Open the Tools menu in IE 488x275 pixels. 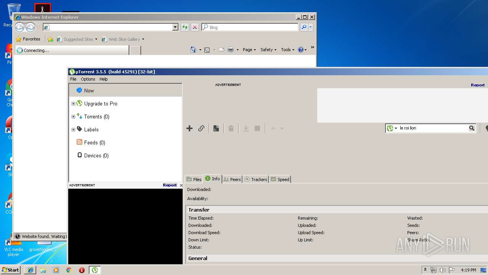click(288, 50)
